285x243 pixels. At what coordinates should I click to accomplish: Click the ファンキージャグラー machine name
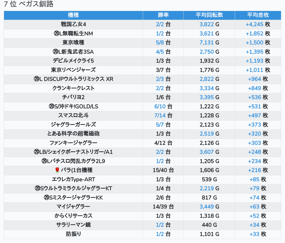click(73, 143)
